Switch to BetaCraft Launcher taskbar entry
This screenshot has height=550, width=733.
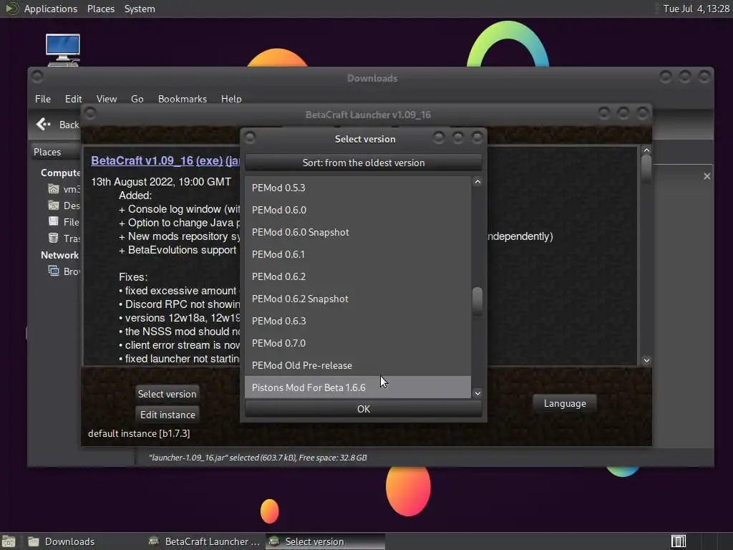click(204, 541)
